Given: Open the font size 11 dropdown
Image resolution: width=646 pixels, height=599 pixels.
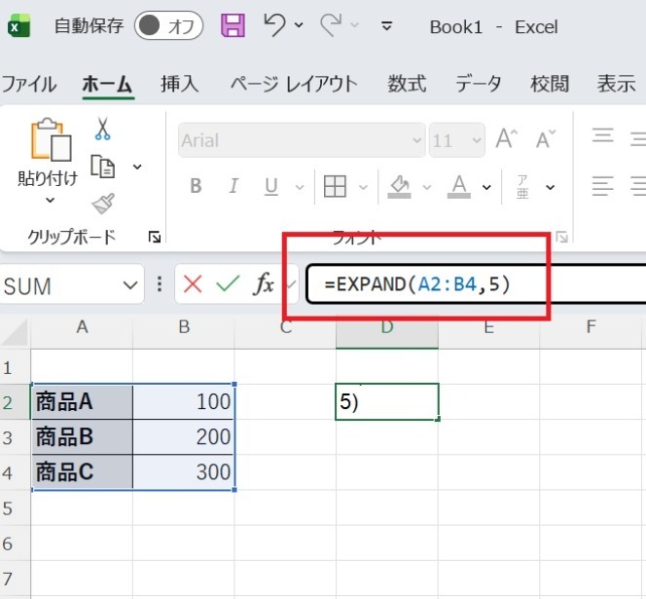Looking at the screenshot, I should click(477, 140).
